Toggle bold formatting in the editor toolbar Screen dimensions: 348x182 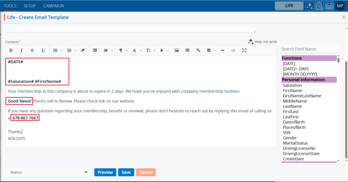click(x=11, y=50)
